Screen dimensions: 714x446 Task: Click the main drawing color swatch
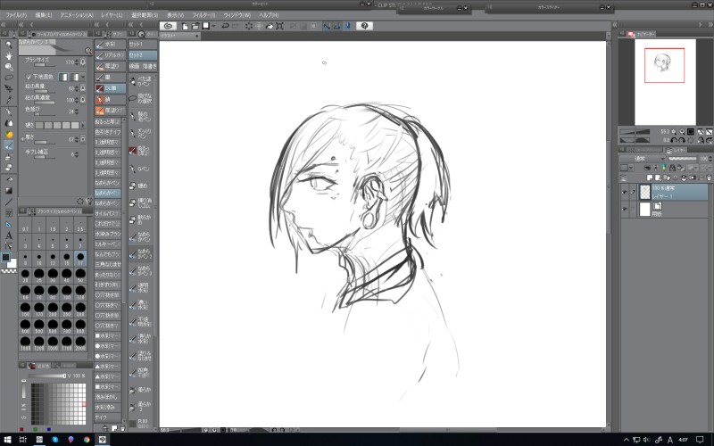point(5,258)
